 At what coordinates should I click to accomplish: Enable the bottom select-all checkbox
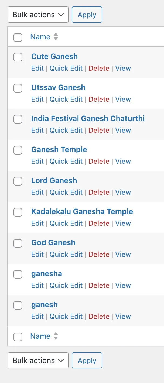click(18, 337)
